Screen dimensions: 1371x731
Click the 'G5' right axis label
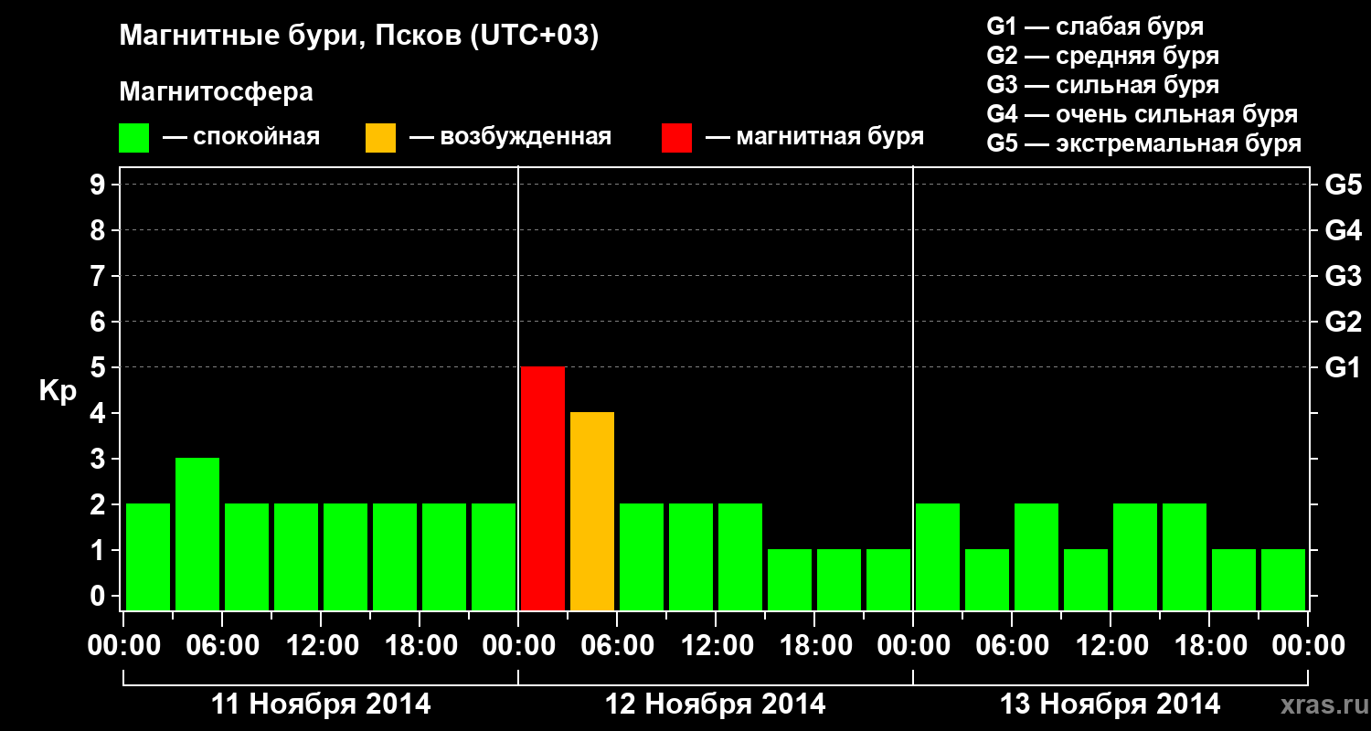1343,185
